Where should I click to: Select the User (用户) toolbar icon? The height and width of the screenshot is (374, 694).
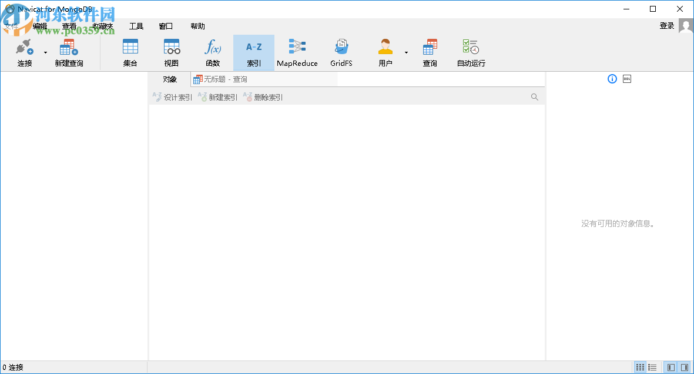point(385,47)
